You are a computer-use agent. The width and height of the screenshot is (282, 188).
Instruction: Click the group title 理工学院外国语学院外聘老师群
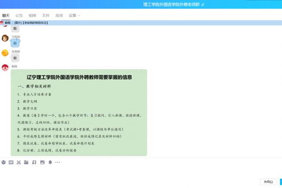coord(171,4)
